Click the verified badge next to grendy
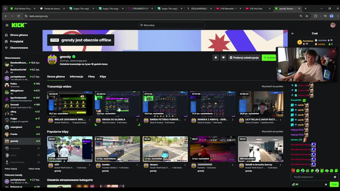 tap(74, 57)
